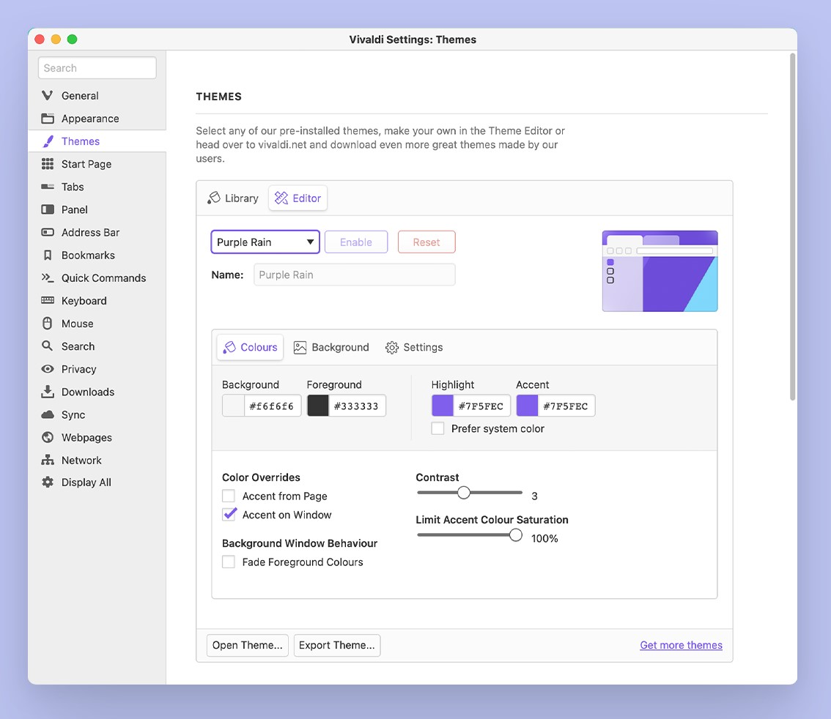This screenshot has height=719, width=831.
Task: Click the Background hex value #f6f6f6
Action: point(272,406)
